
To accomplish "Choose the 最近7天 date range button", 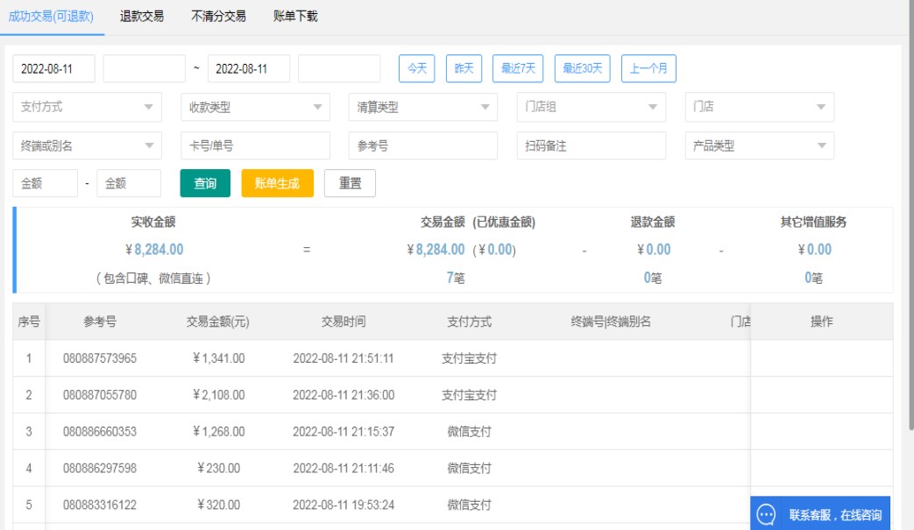I will point(518,68).
